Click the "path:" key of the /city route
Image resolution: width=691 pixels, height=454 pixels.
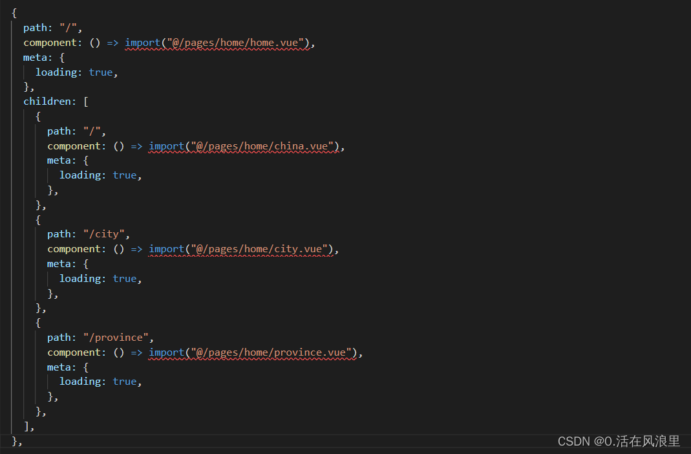[61, 235]
